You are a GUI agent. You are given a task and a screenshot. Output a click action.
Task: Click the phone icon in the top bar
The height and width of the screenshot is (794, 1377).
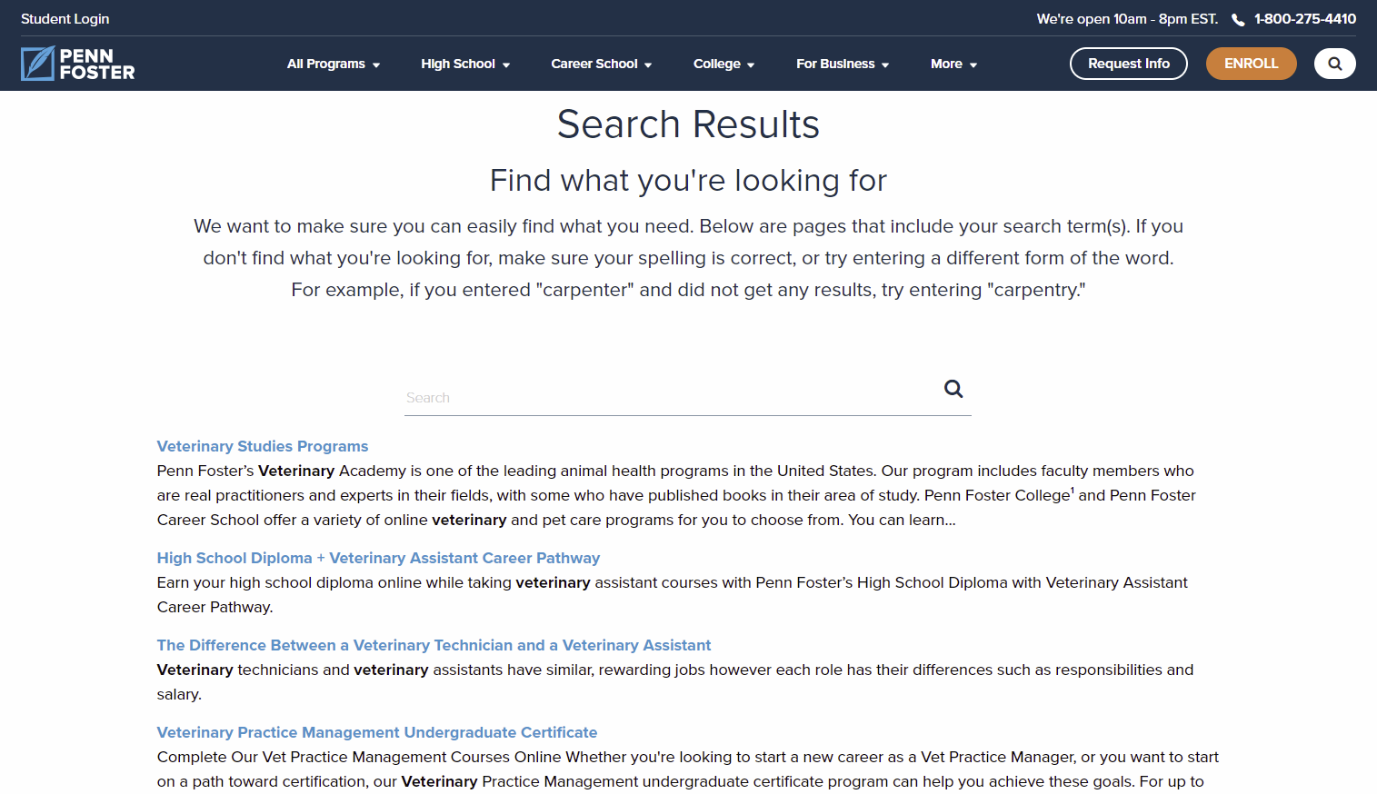[1237, 18]
